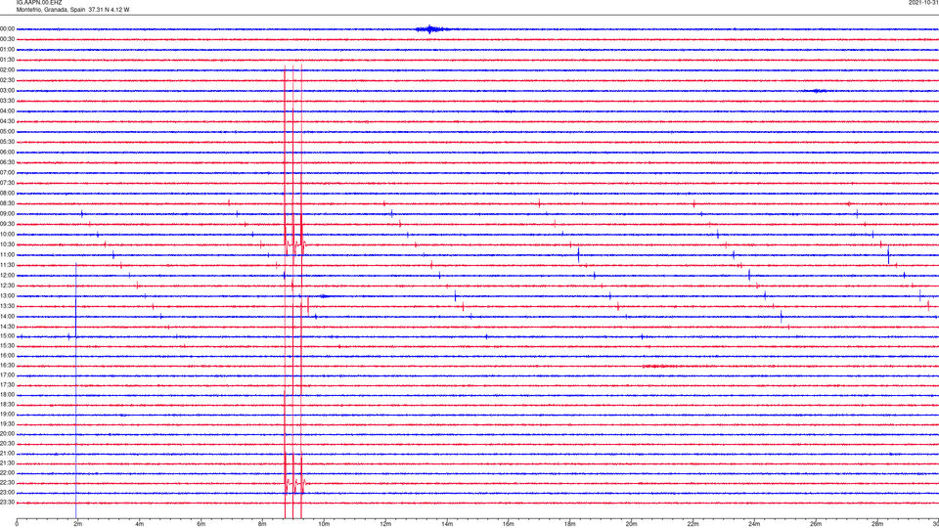Select the 18:30 row label

(x=7, y=405)
